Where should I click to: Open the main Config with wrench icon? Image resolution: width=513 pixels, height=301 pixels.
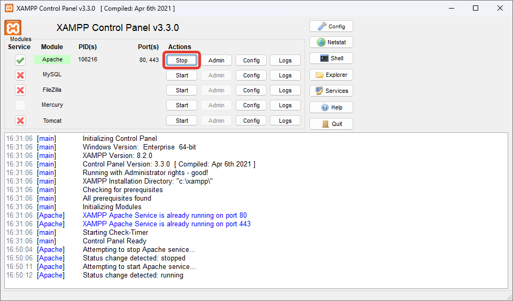pyautogui.click(x=331, y=27)
